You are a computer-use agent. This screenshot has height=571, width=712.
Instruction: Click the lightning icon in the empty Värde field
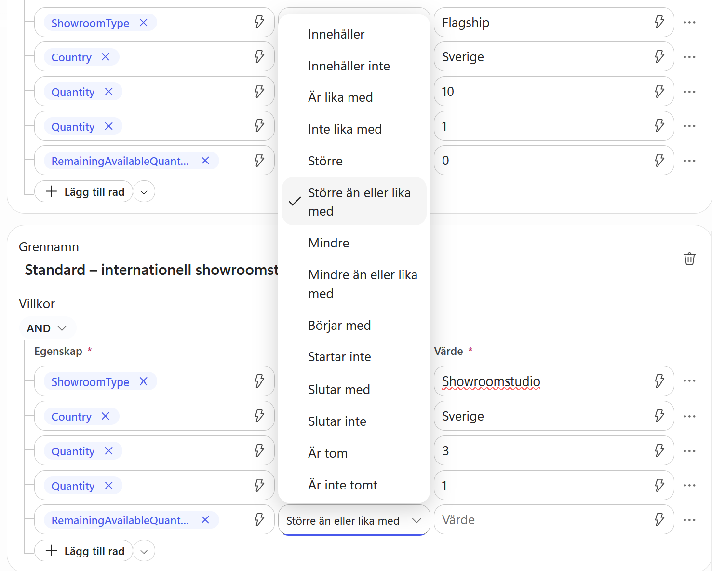coord(659,519)
